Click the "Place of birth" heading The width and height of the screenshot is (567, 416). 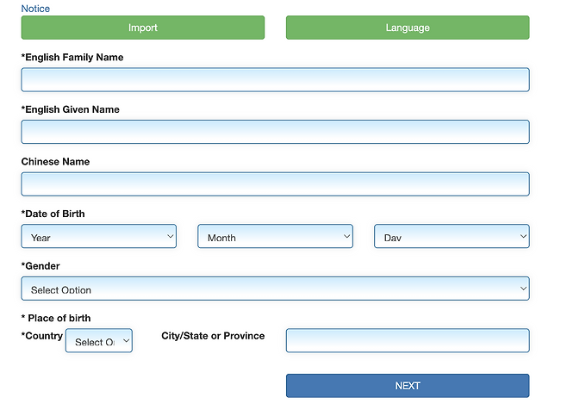click(56, 319)
